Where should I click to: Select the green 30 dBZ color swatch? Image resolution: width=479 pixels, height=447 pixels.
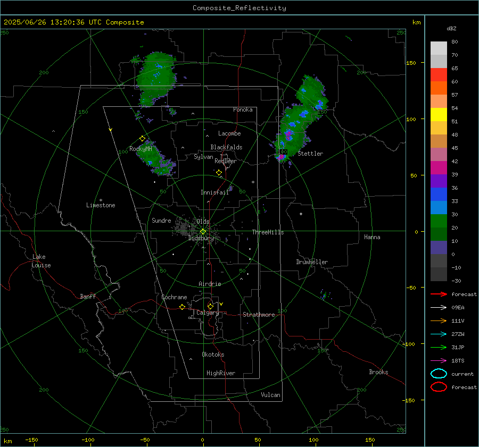coord(439,221)
